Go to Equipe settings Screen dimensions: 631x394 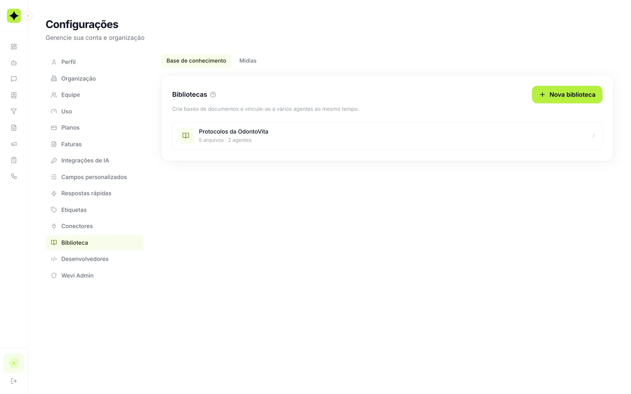[95, 95]
